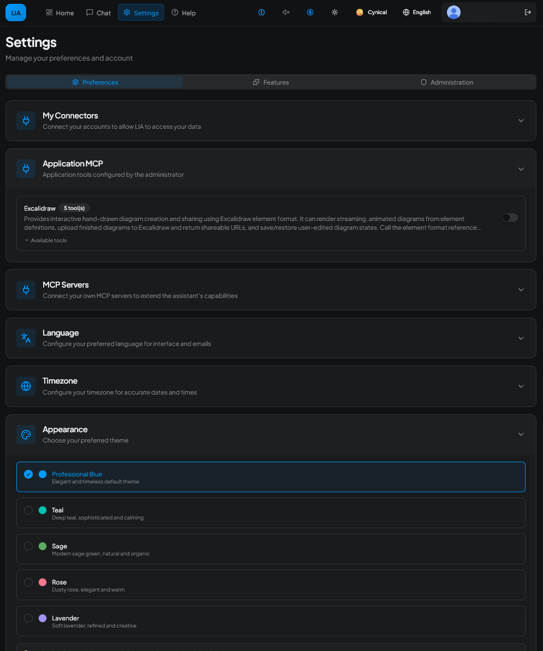Expand the MCP Servers section
This screenshot has height=651, width=543.
pos(521,290)
